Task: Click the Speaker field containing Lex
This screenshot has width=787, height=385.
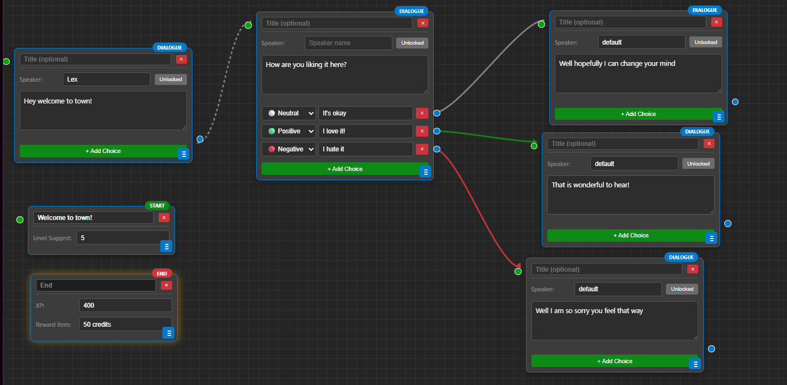Action: [x=106, y=80]
